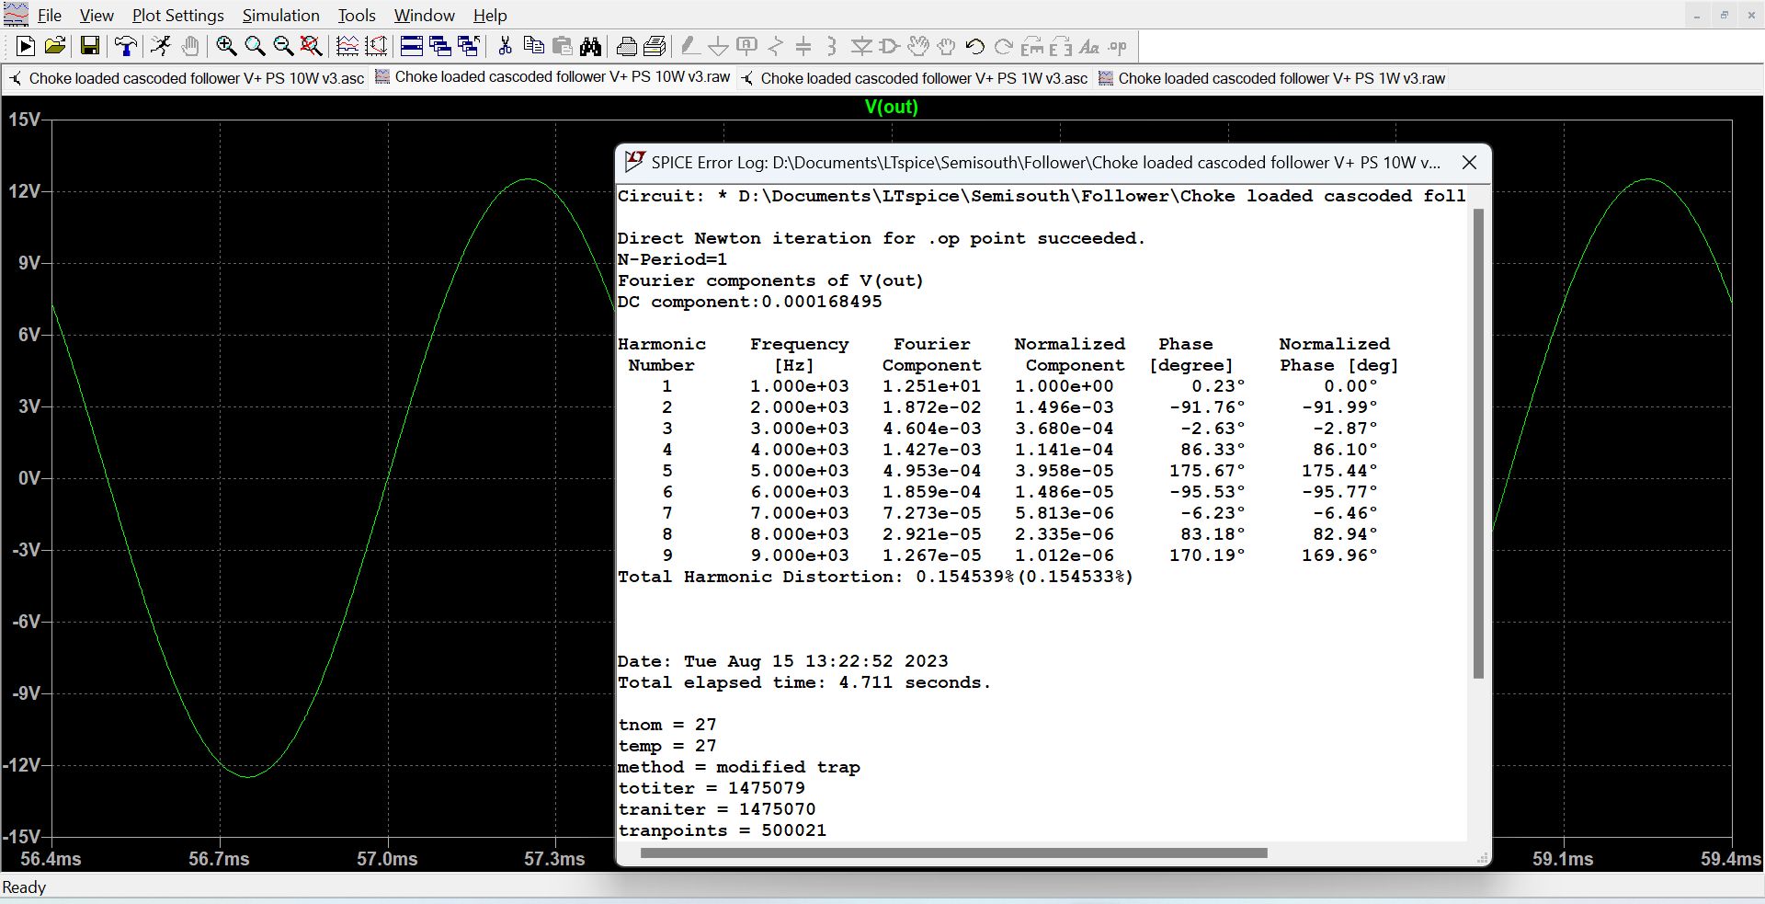Click the SPICE Error Log title bar icon
The width and height of the screenshot is (1765, 904).
[x=634, y=162]
